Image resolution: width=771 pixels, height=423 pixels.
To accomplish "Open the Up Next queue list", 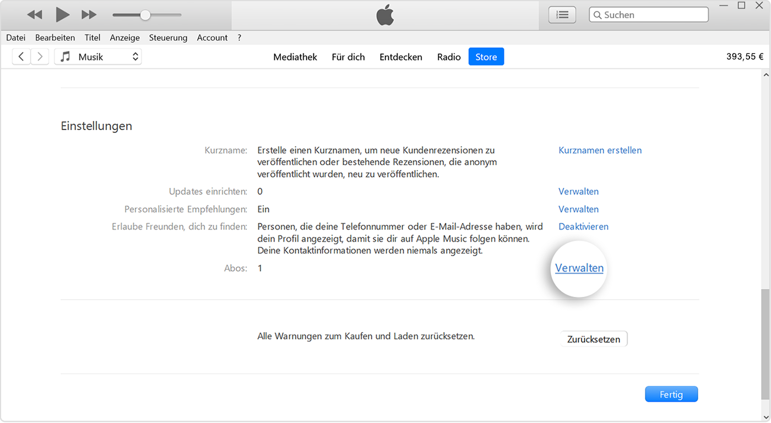I will pyautogui.click(x=562, y=14).
